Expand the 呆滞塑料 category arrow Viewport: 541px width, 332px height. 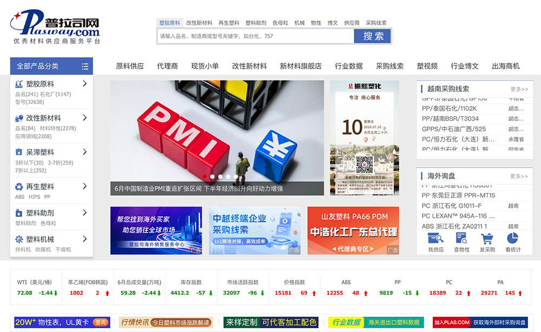click(x=84, y=152)
